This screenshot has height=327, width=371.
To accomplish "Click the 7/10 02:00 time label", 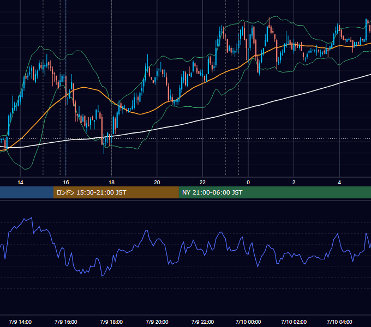I will click(294, 322).
